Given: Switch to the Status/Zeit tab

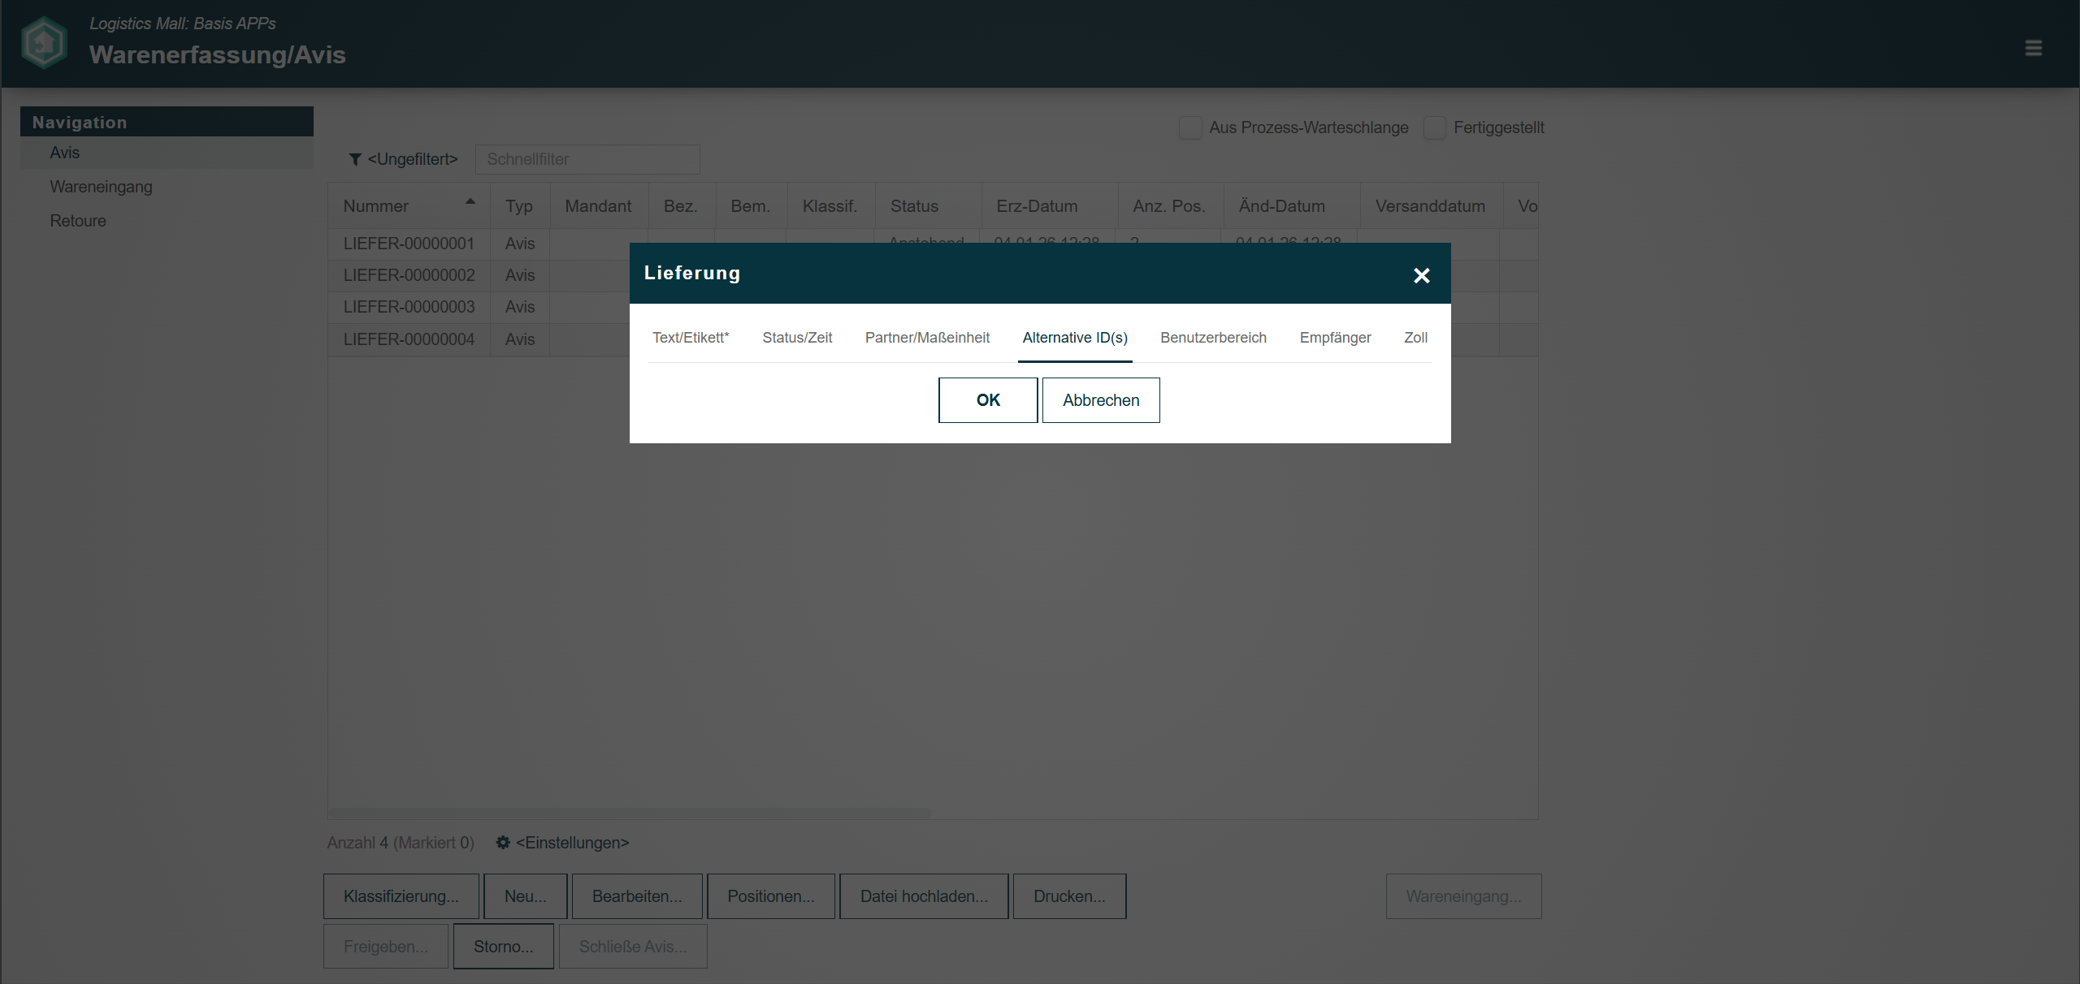Looking at the screenshot, I should click(x=797, y=338).
